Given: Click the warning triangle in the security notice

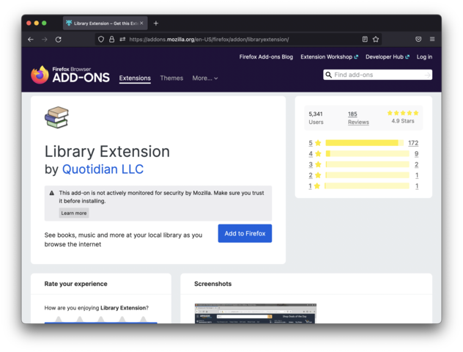Looking at the screenshot, I should click(52, 193).
